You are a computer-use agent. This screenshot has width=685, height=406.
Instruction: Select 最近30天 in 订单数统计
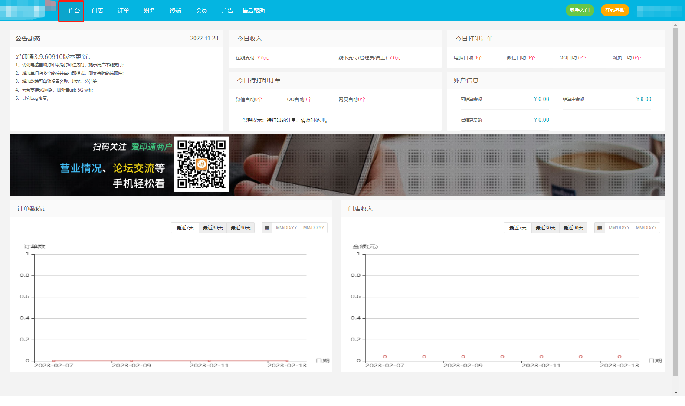pos(213,228)
